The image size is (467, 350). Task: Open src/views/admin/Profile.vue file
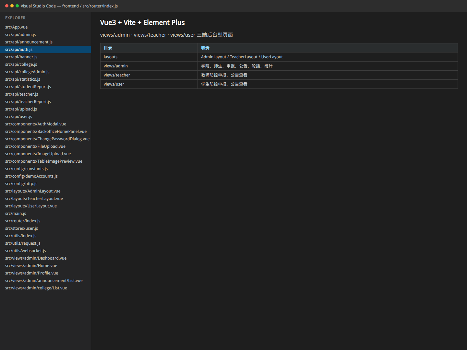pyautogui.click(x=45, y=273)
